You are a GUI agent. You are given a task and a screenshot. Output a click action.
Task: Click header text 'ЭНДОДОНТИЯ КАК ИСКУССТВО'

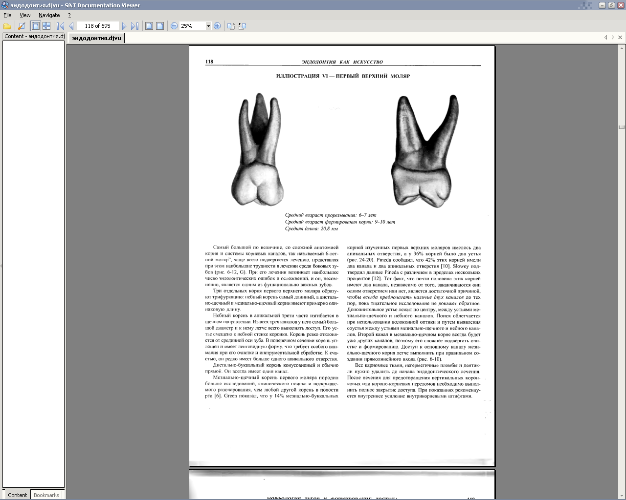point(342,62)
